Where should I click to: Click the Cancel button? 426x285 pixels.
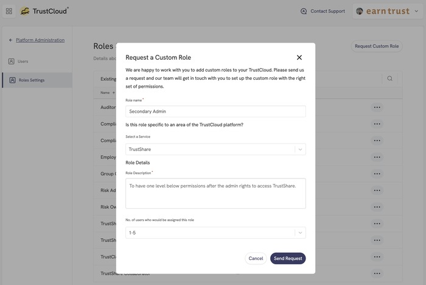point(256,258)
